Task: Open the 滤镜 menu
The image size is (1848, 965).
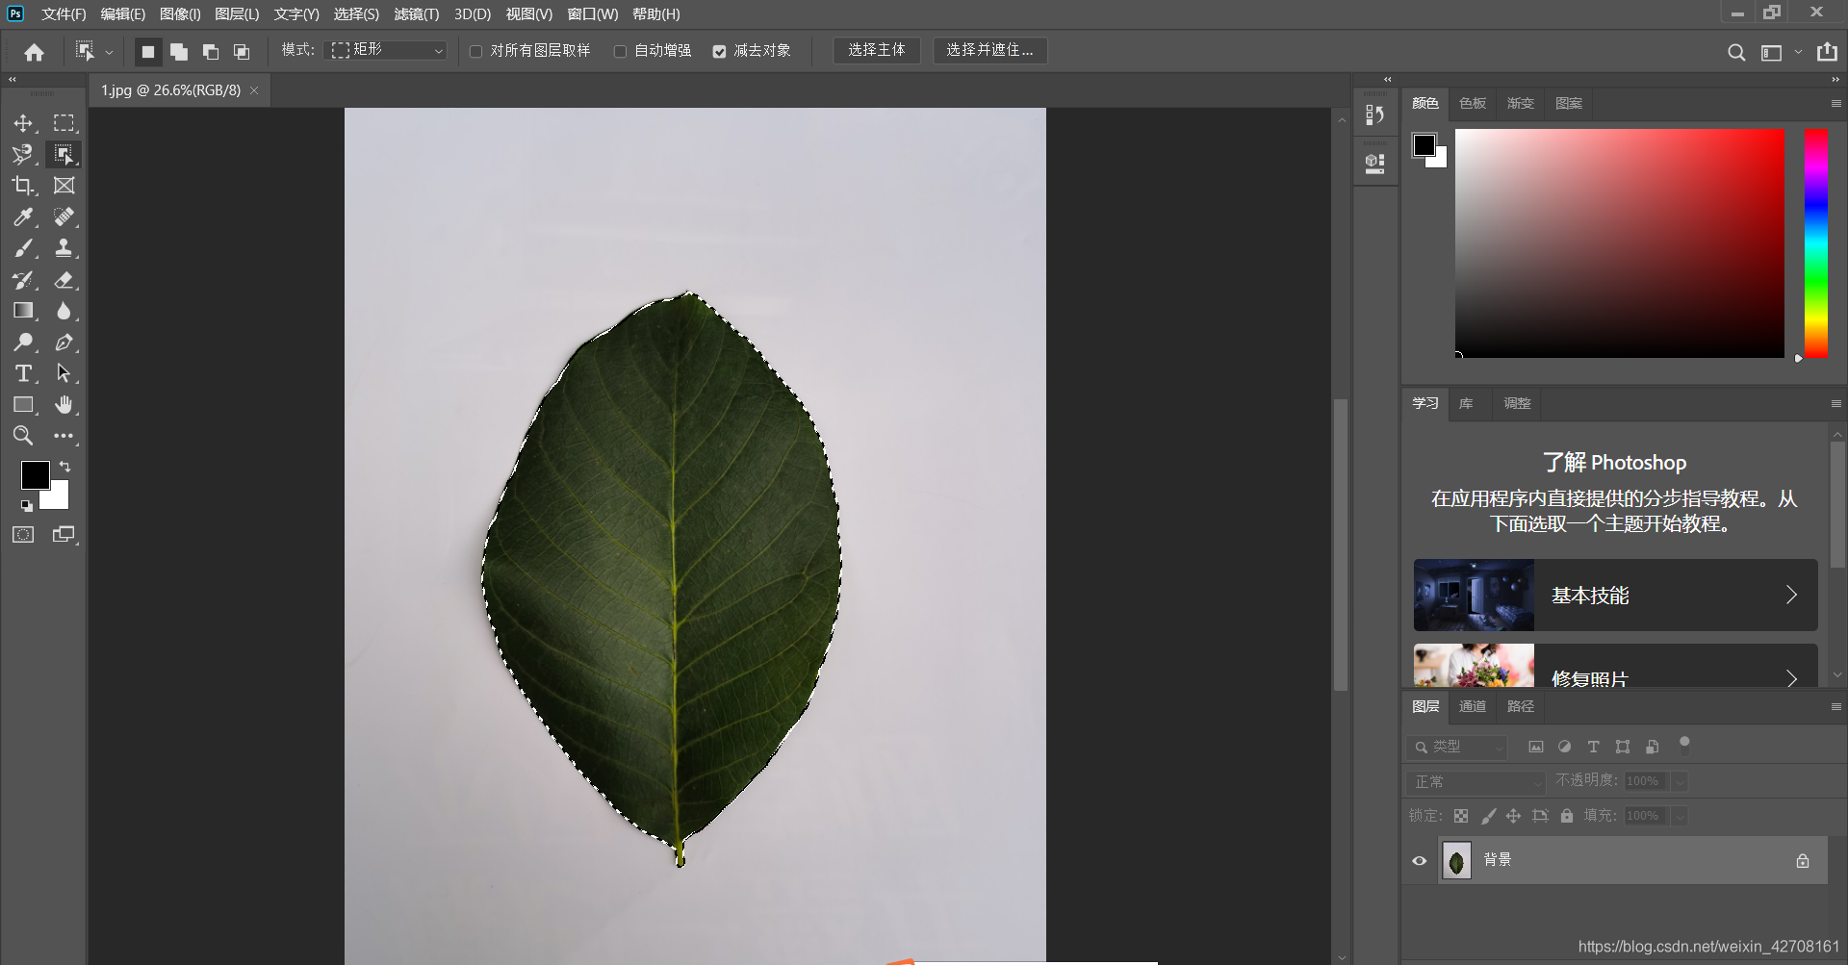Action: (416, 13)
